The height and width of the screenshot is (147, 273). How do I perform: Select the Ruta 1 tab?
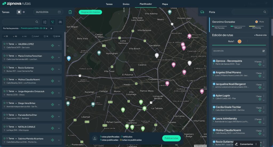click(x=231, y=41)
